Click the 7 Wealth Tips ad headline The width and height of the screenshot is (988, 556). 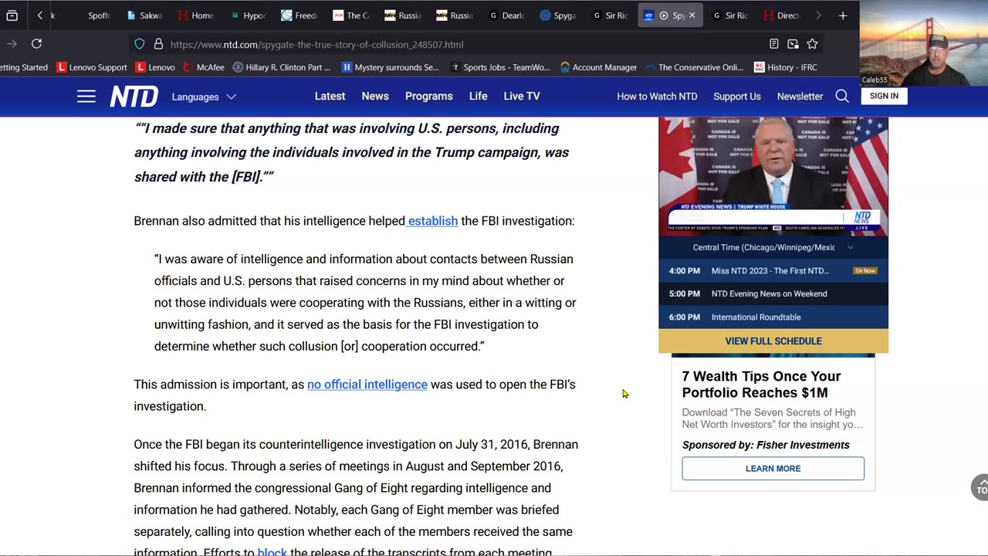(761, 385)
